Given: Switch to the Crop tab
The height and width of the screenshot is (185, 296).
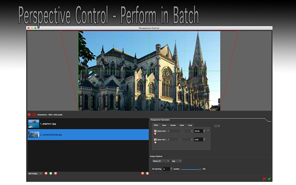Looking at the screenshot, I should 190,125.
